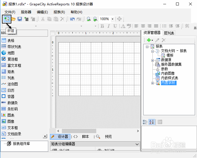The height and width of the screenshot is (158, 197).
Task: Open the background color picker
Action: (x=129, y=26)
